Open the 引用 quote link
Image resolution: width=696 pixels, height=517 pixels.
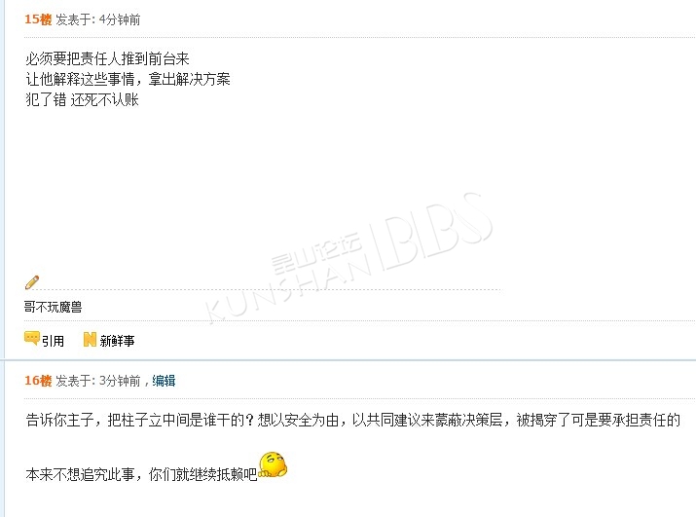point(53,341)
